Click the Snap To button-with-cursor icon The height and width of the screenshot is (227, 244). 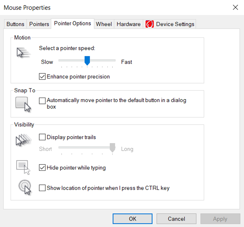pyautogui.click(x=23, y=104)
